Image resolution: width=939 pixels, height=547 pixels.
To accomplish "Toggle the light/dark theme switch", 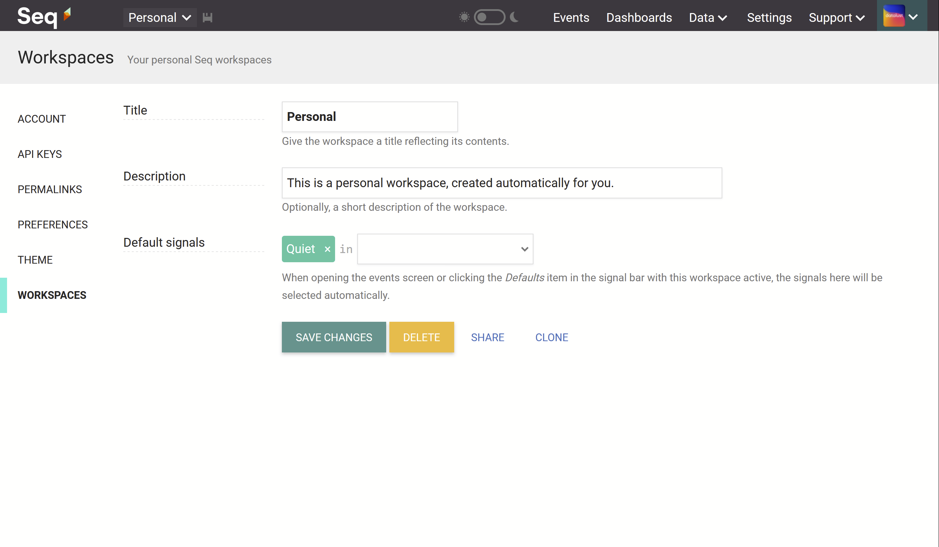I will [x=489, y=17].
